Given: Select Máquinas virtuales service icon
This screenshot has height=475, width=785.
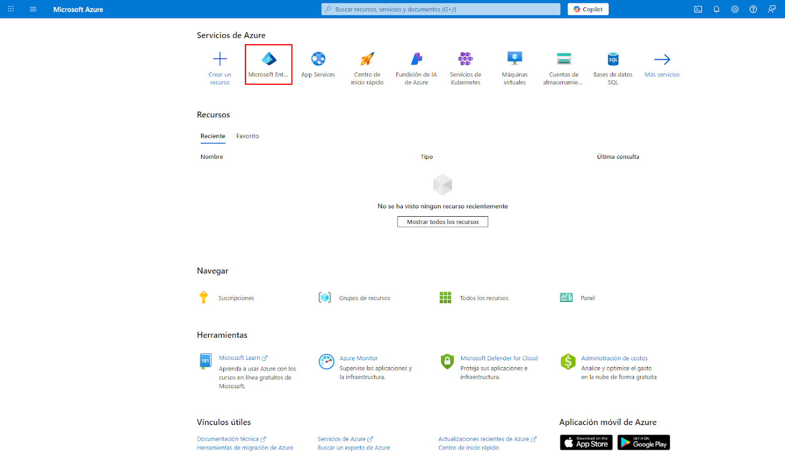Looking at the screenshot, I should pos(514,59).
